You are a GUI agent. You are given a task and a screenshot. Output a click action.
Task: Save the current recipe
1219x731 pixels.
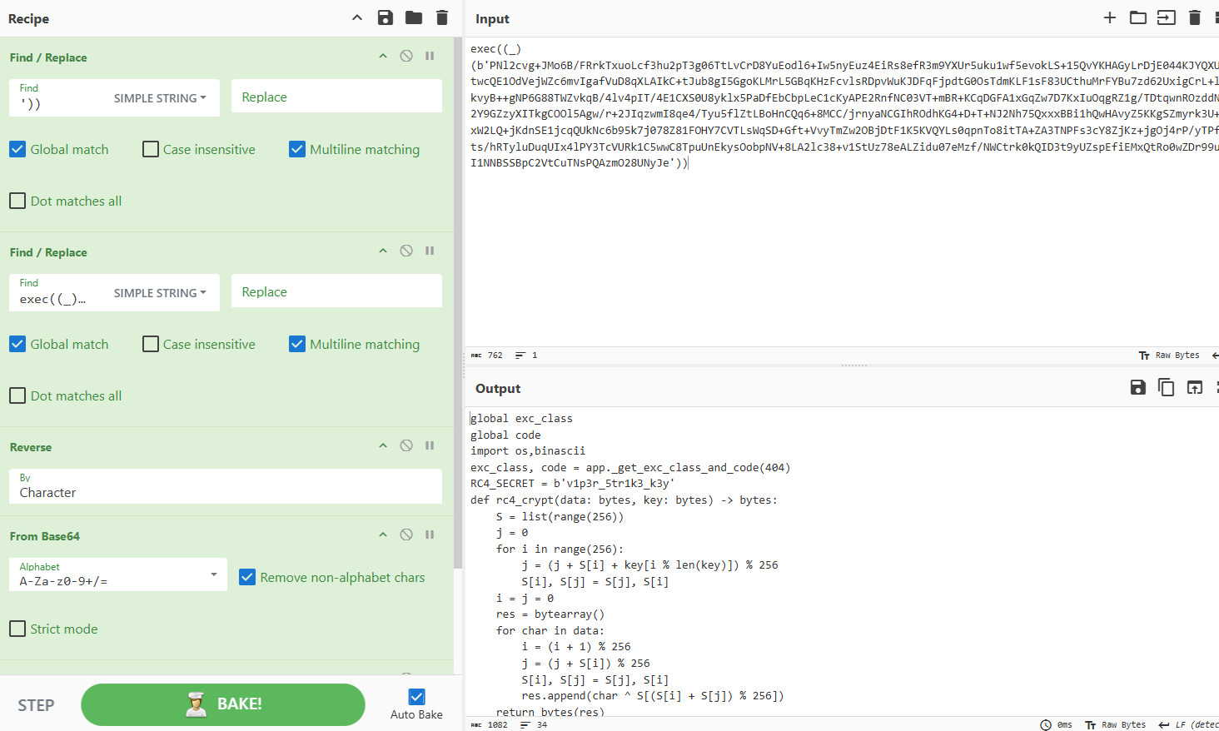pyautogui.click(x=385, y=17)
